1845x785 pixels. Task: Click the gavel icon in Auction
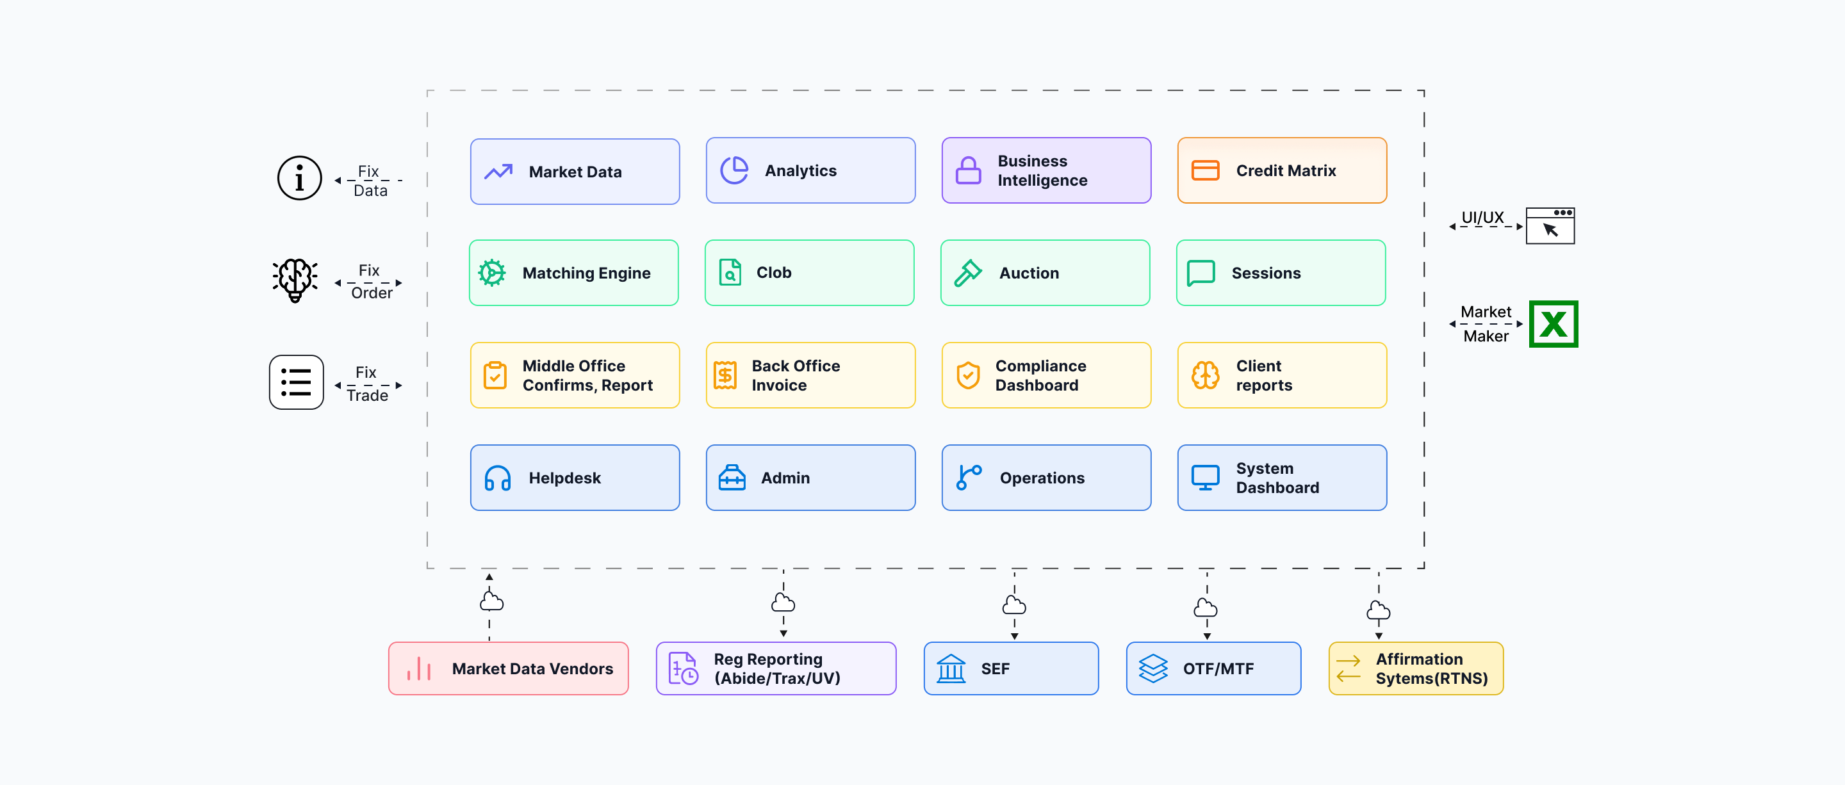967,273
